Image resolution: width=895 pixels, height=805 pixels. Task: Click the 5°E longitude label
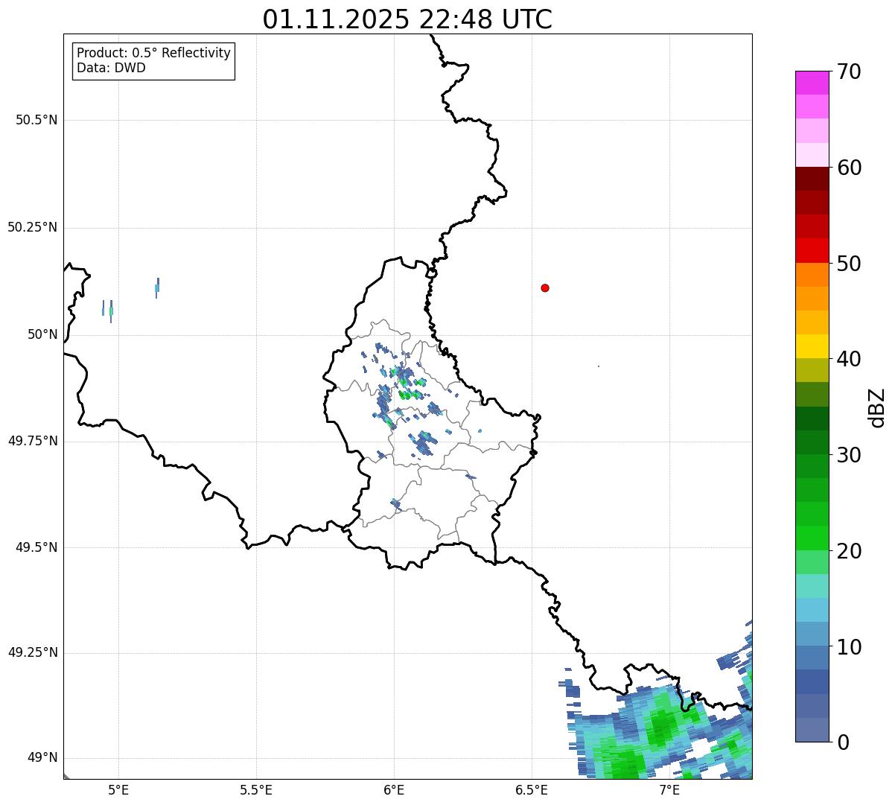click(118, 790)
